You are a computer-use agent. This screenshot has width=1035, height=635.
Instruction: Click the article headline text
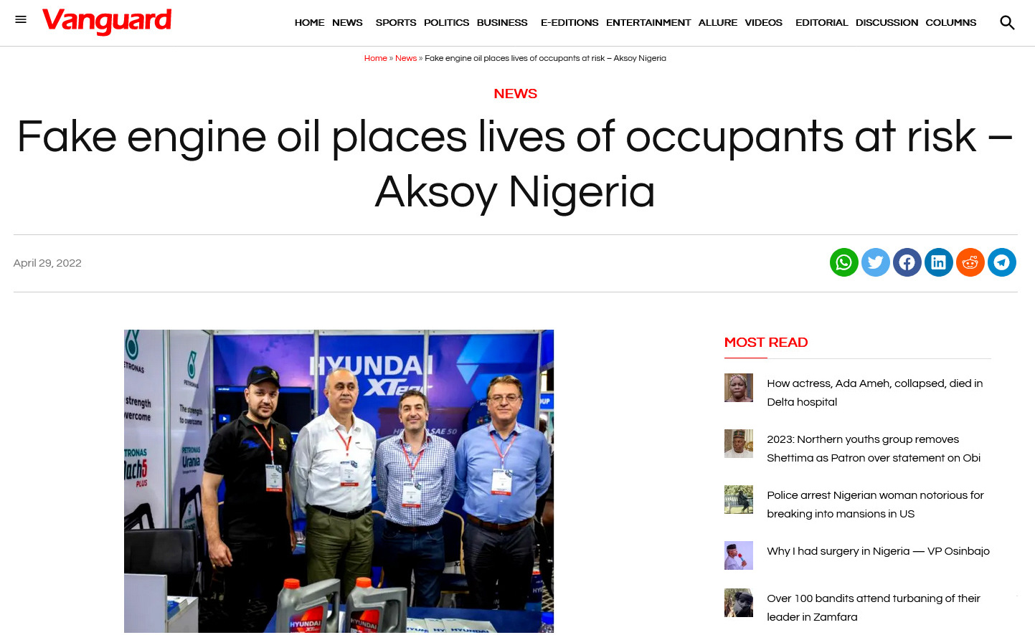[x=515, y=164]
